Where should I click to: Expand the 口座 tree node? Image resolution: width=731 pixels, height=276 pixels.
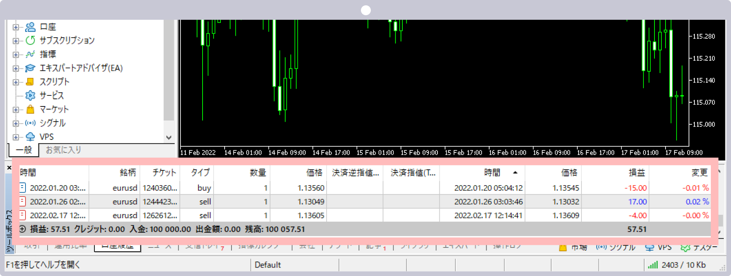coord(16,27)
